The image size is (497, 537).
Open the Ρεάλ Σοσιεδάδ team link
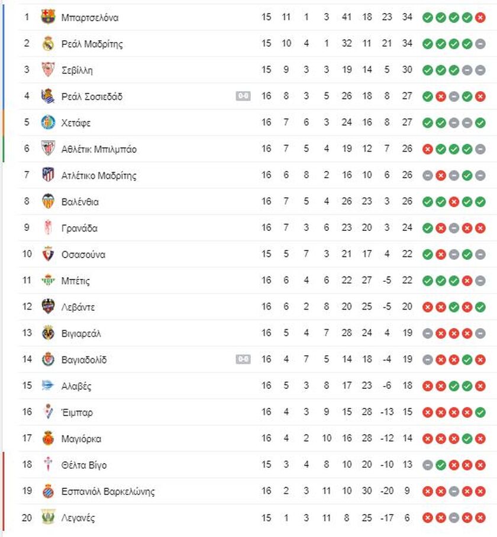(x=92, y=97)
